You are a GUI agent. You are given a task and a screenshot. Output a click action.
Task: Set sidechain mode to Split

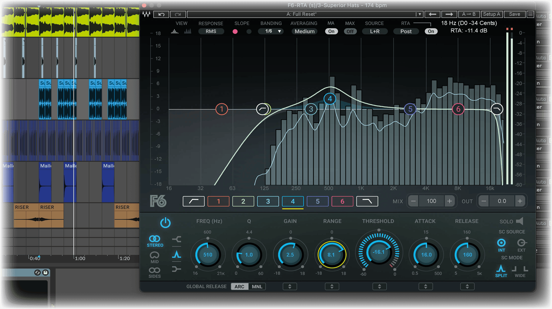[501, 271]
